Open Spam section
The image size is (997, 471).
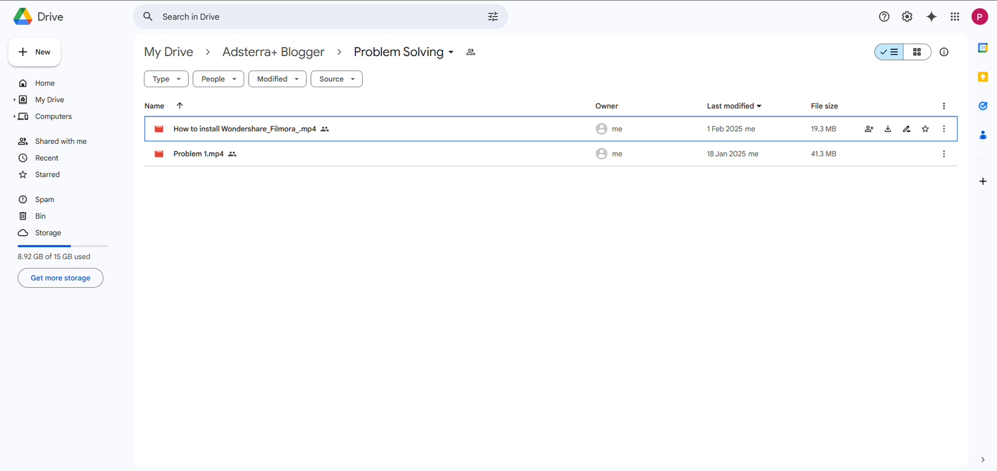[44, 199]
